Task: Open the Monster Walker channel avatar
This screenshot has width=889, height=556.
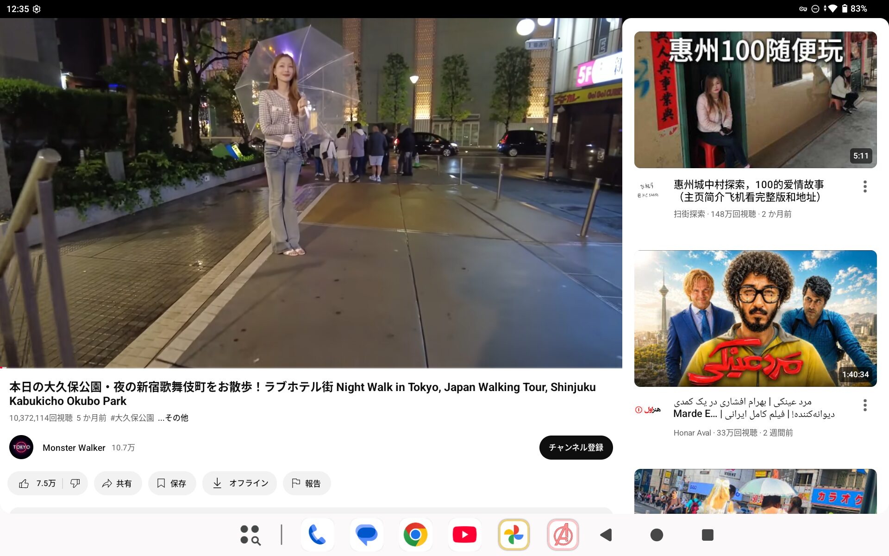Action: pos(21,448)
